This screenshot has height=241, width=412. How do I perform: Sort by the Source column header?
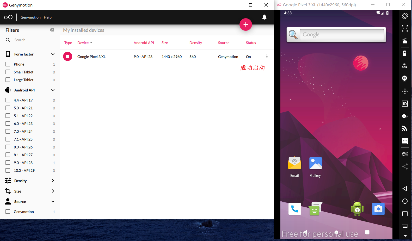pyautogui.click(x=224, y=43)
